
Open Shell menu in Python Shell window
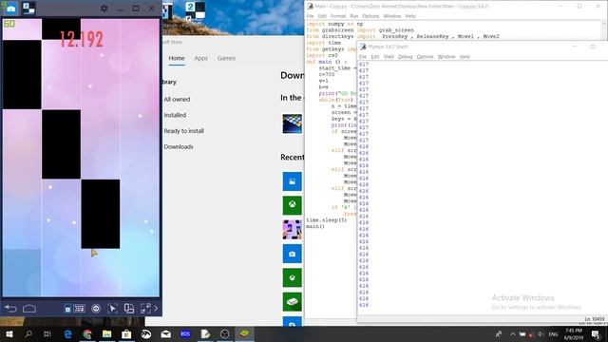389,57
